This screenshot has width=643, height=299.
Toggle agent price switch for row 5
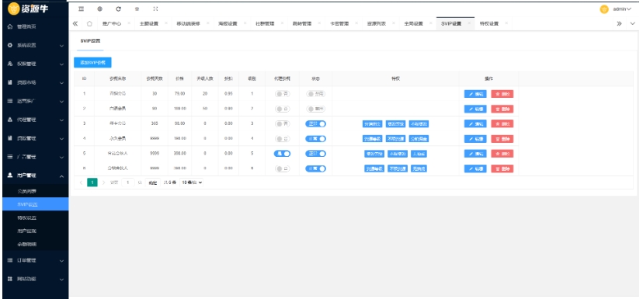tap(282, 154)
